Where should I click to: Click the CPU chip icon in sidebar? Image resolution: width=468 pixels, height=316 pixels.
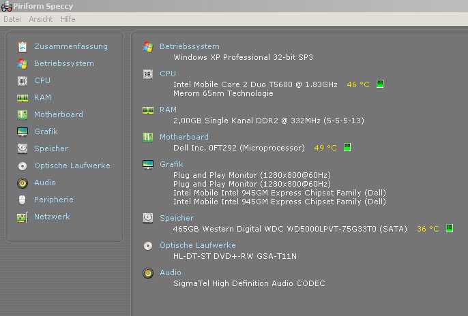[23, 81]
